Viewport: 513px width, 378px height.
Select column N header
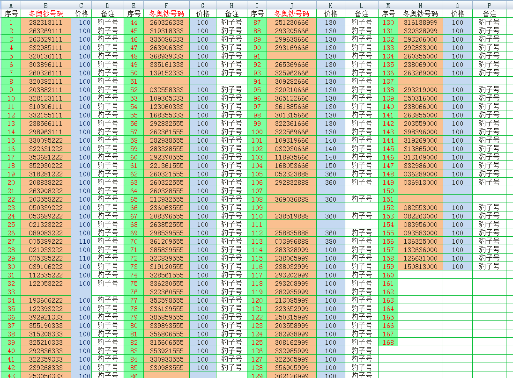pos(420,5)
